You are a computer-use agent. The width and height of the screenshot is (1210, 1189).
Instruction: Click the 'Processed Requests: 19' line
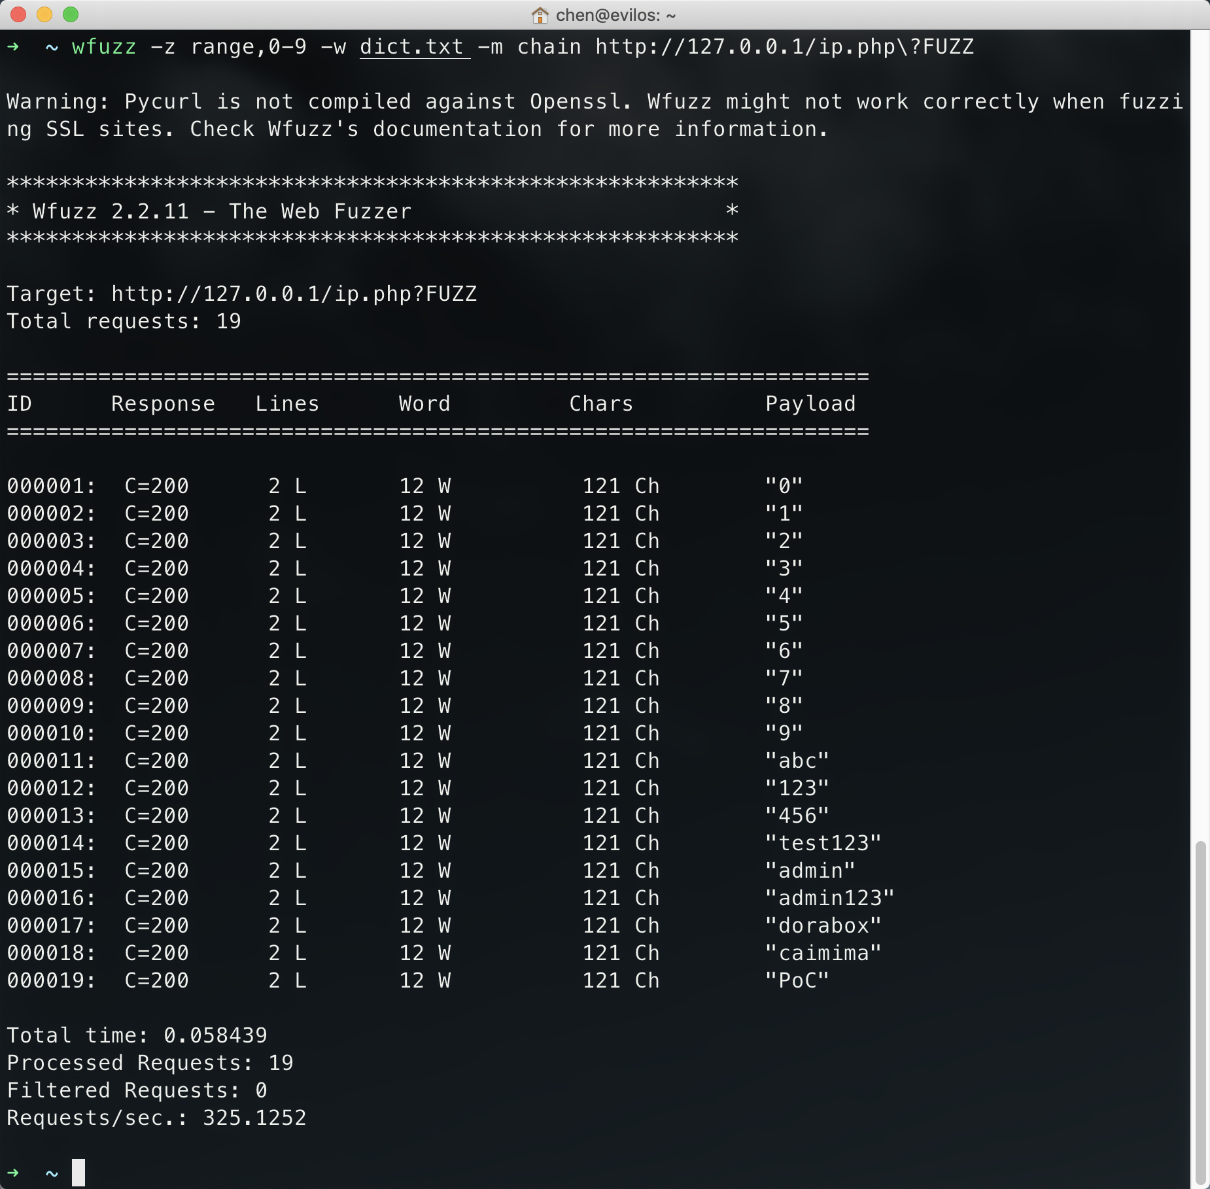pos(150,1063)
